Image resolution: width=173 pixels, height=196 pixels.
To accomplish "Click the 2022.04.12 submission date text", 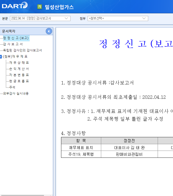I will [x=154, y=97].
